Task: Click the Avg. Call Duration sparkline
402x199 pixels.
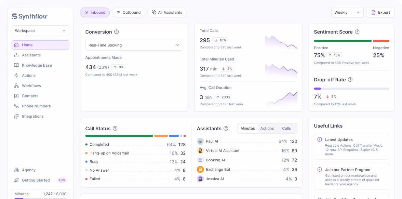Action: tap(281, 98)
